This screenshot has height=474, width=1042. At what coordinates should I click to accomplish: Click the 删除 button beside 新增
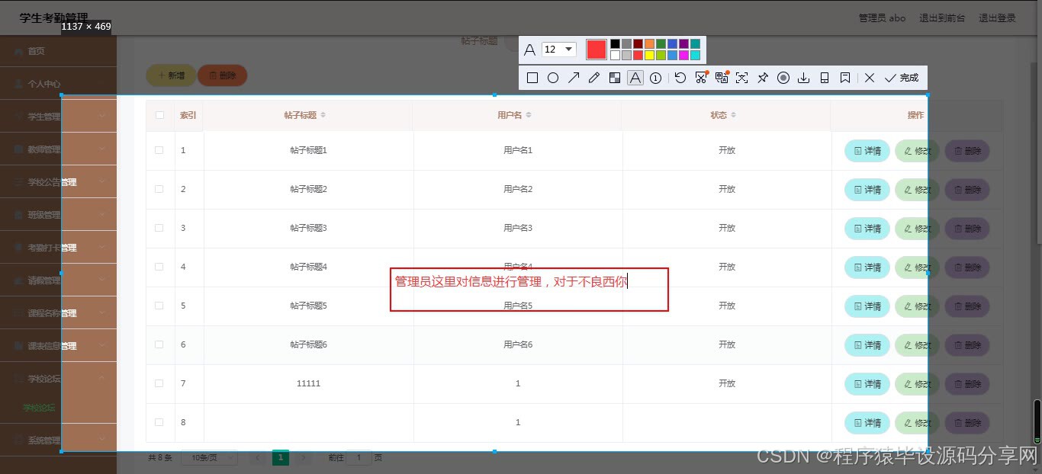coord(222,75)
